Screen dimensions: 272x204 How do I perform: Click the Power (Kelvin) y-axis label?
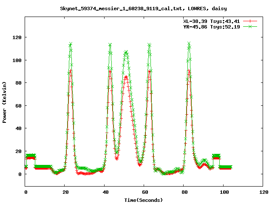4,102
